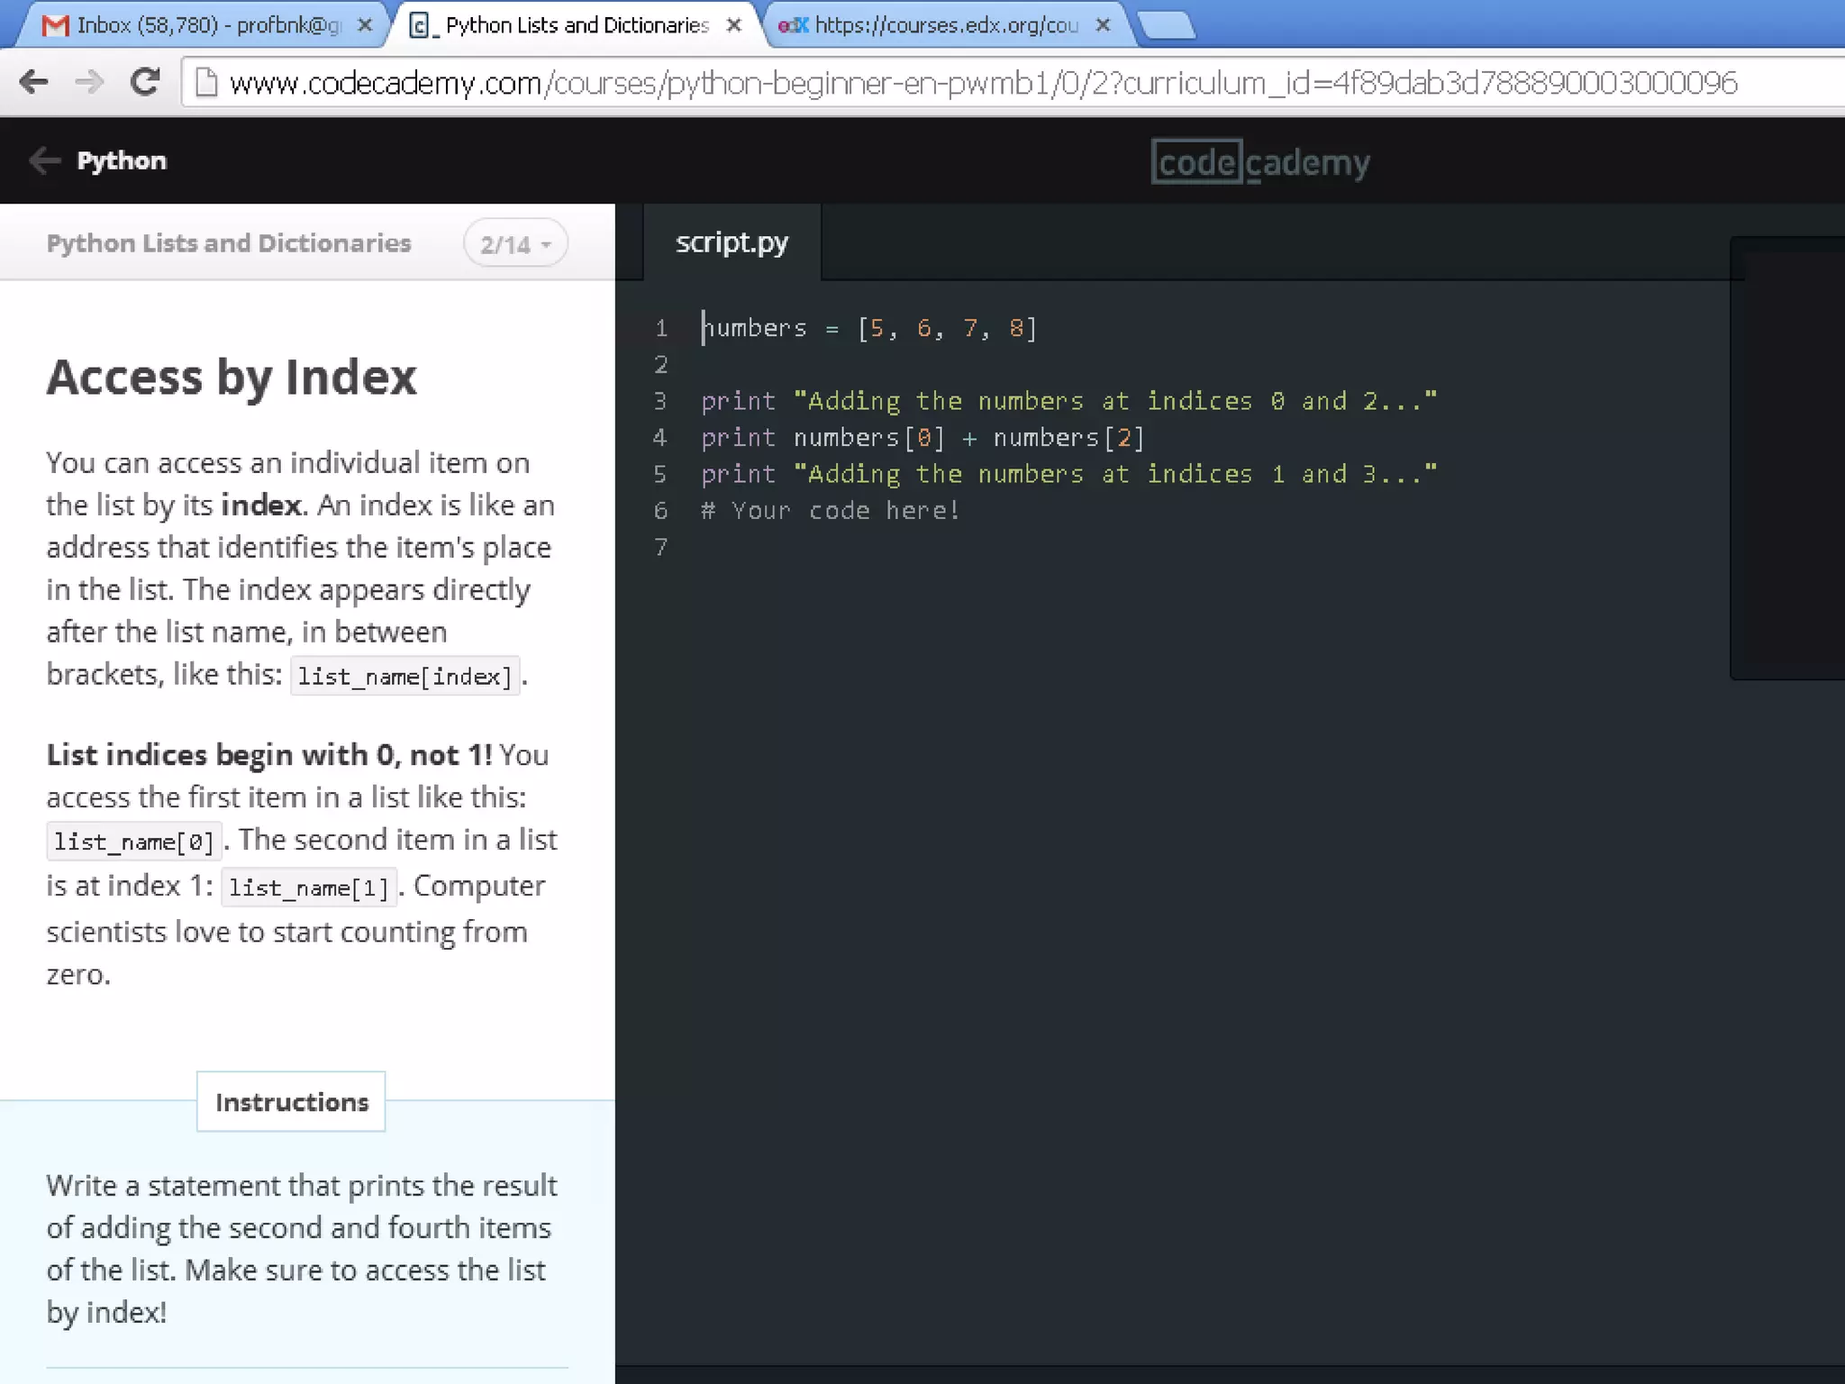This screenshot has width=1845, height=1384.
Task: Click line 4 numbers[0] + numbers[2]
Action: click(922, 438)
